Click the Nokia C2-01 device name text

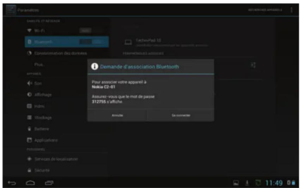point(103,87)
